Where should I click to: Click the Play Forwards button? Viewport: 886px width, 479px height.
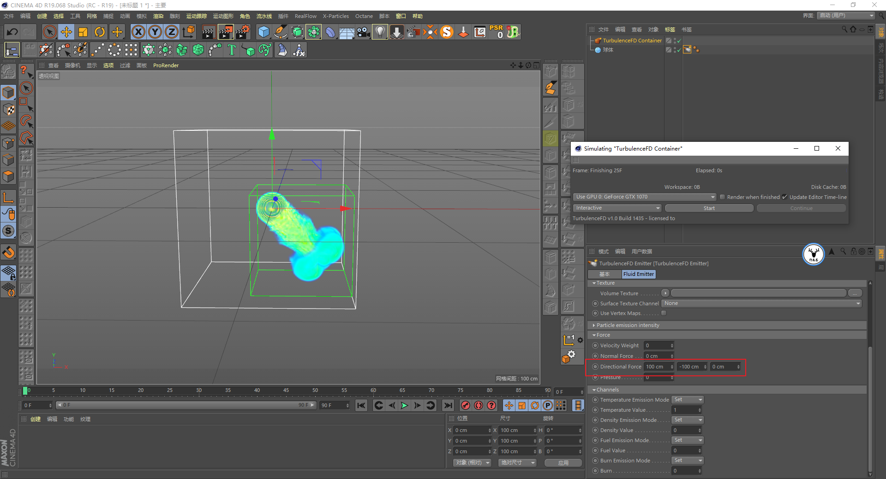pos(404,405)
